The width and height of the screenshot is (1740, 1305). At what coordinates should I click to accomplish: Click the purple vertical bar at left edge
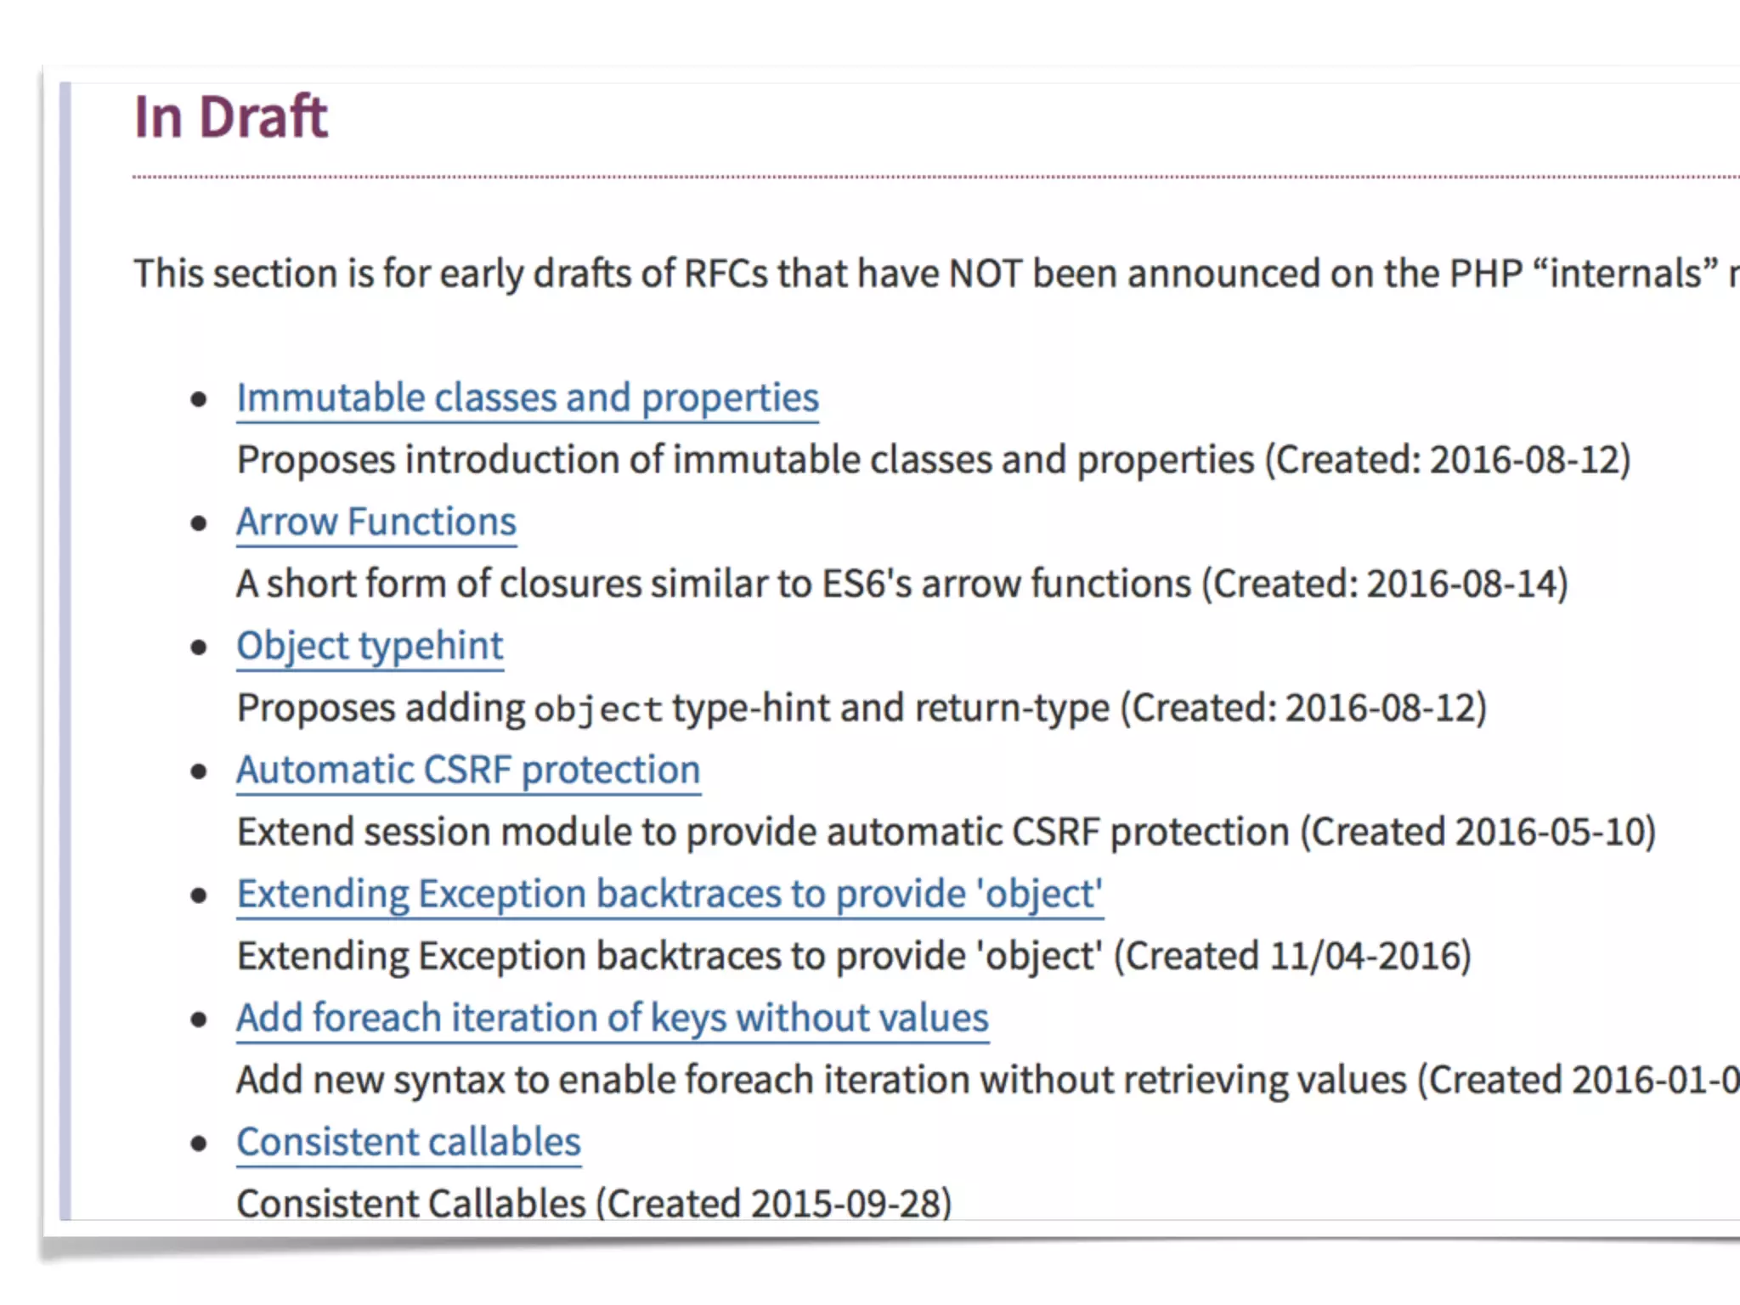65,651
